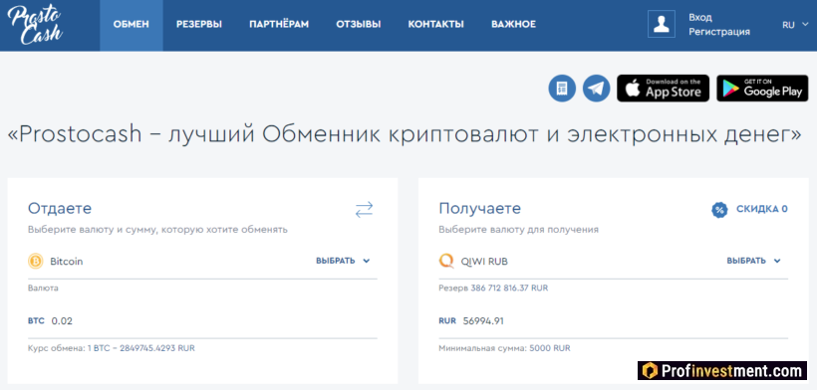
Task: Open the ПАРТНЁРАМ page
Action: tap(279, 25)
